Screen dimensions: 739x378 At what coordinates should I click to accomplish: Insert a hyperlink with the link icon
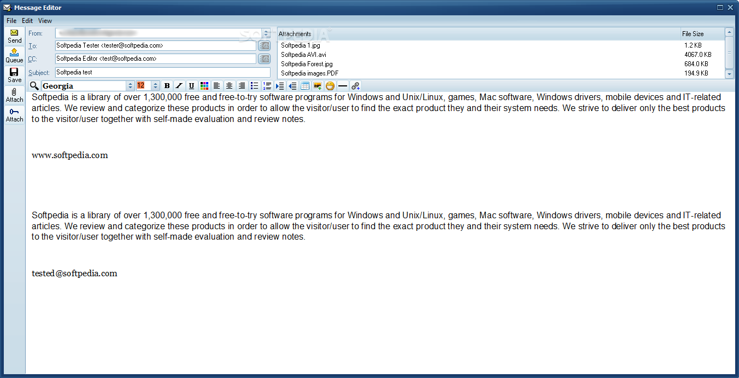[355, 86]
